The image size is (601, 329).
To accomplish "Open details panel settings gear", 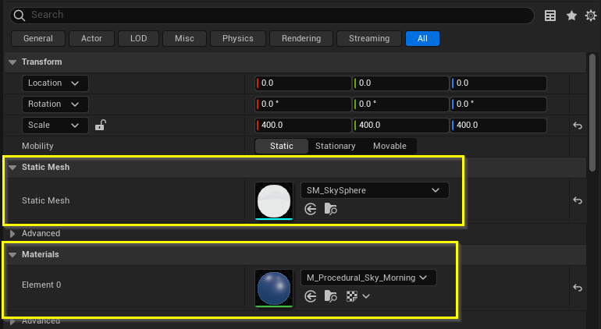I will tap(591, 16).
